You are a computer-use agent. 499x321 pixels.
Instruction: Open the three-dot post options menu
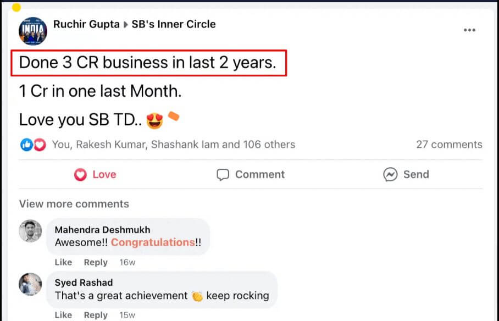469,30
